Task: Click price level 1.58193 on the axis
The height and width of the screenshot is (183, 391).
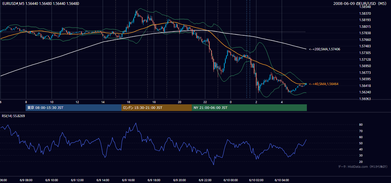Action: pos(365,20)
